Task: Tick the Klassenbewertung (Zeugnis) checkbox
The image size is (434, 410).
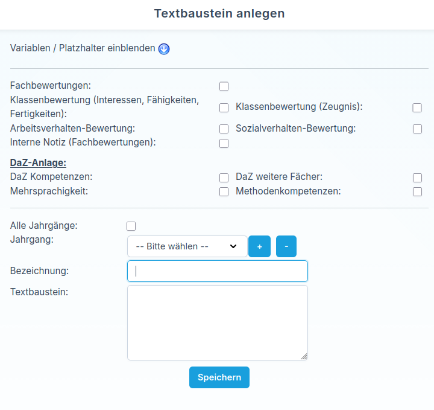Action: (x=417, y=107)
